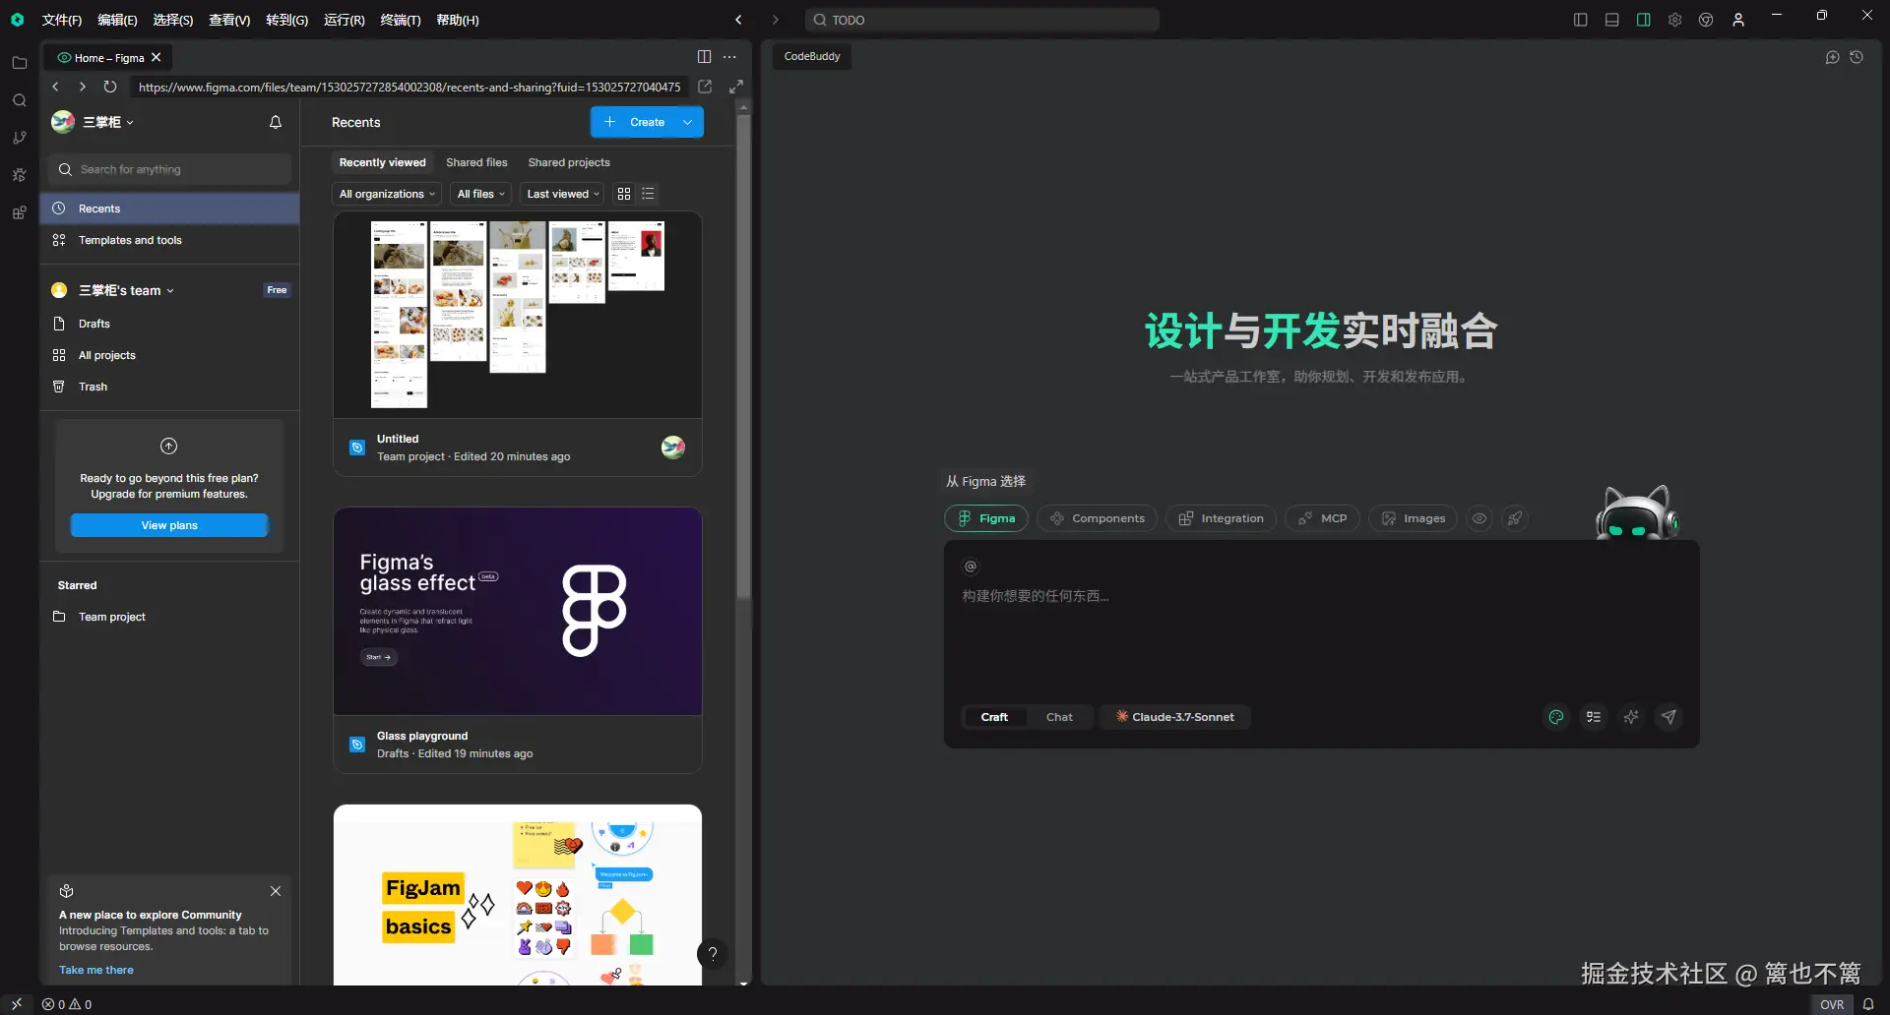
Task: Open the 终端(T) menu
Action: coord(401,20)
